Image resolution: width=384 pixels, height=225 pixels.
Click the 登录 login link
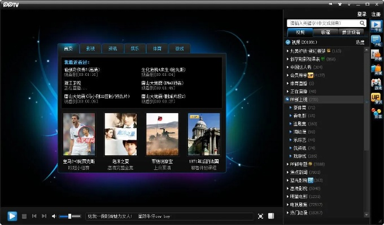(361, 14)
